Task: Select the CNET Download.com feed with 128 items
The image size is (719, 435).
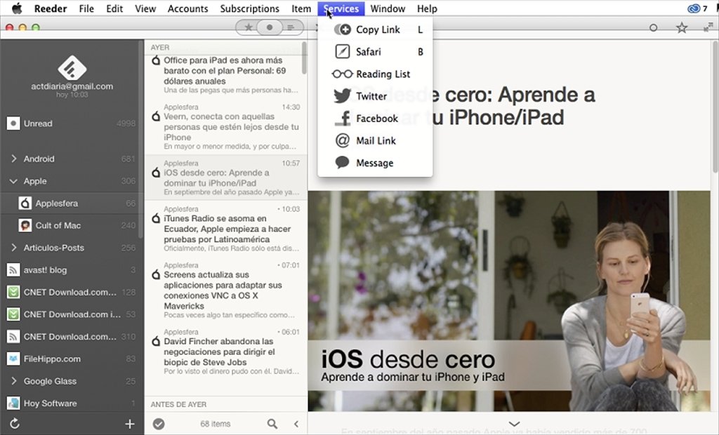Action: click(x=72, y=292)
